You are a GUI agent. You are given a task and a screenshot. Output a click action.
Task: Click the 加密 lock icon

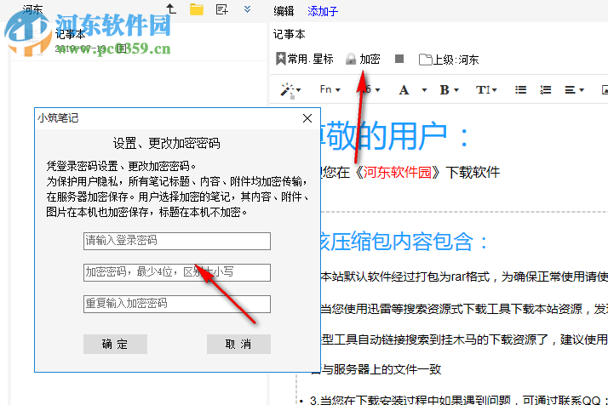351,60
